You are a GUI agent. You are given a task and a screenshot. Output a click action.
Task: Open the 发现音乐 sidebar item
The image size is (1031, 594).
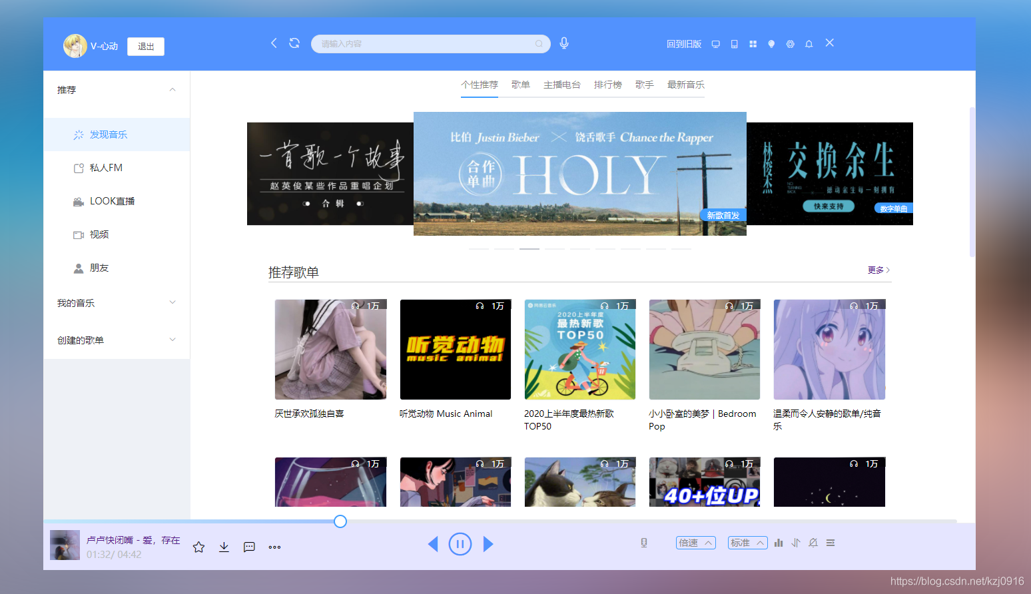(117, 135)
